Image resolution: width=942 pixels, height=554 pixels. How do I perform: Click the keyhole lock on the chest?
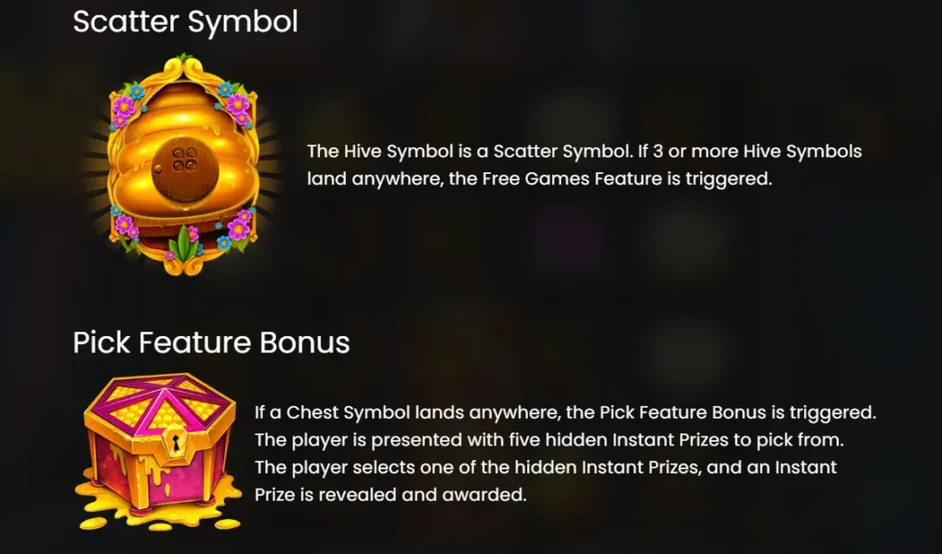[x=176, y=444]
